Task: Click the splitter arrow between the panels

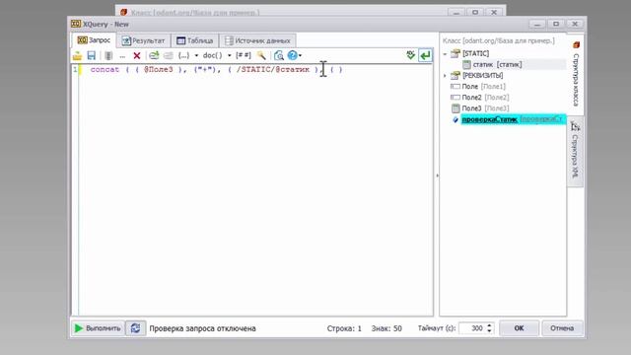Action: (x=437, y=176)
